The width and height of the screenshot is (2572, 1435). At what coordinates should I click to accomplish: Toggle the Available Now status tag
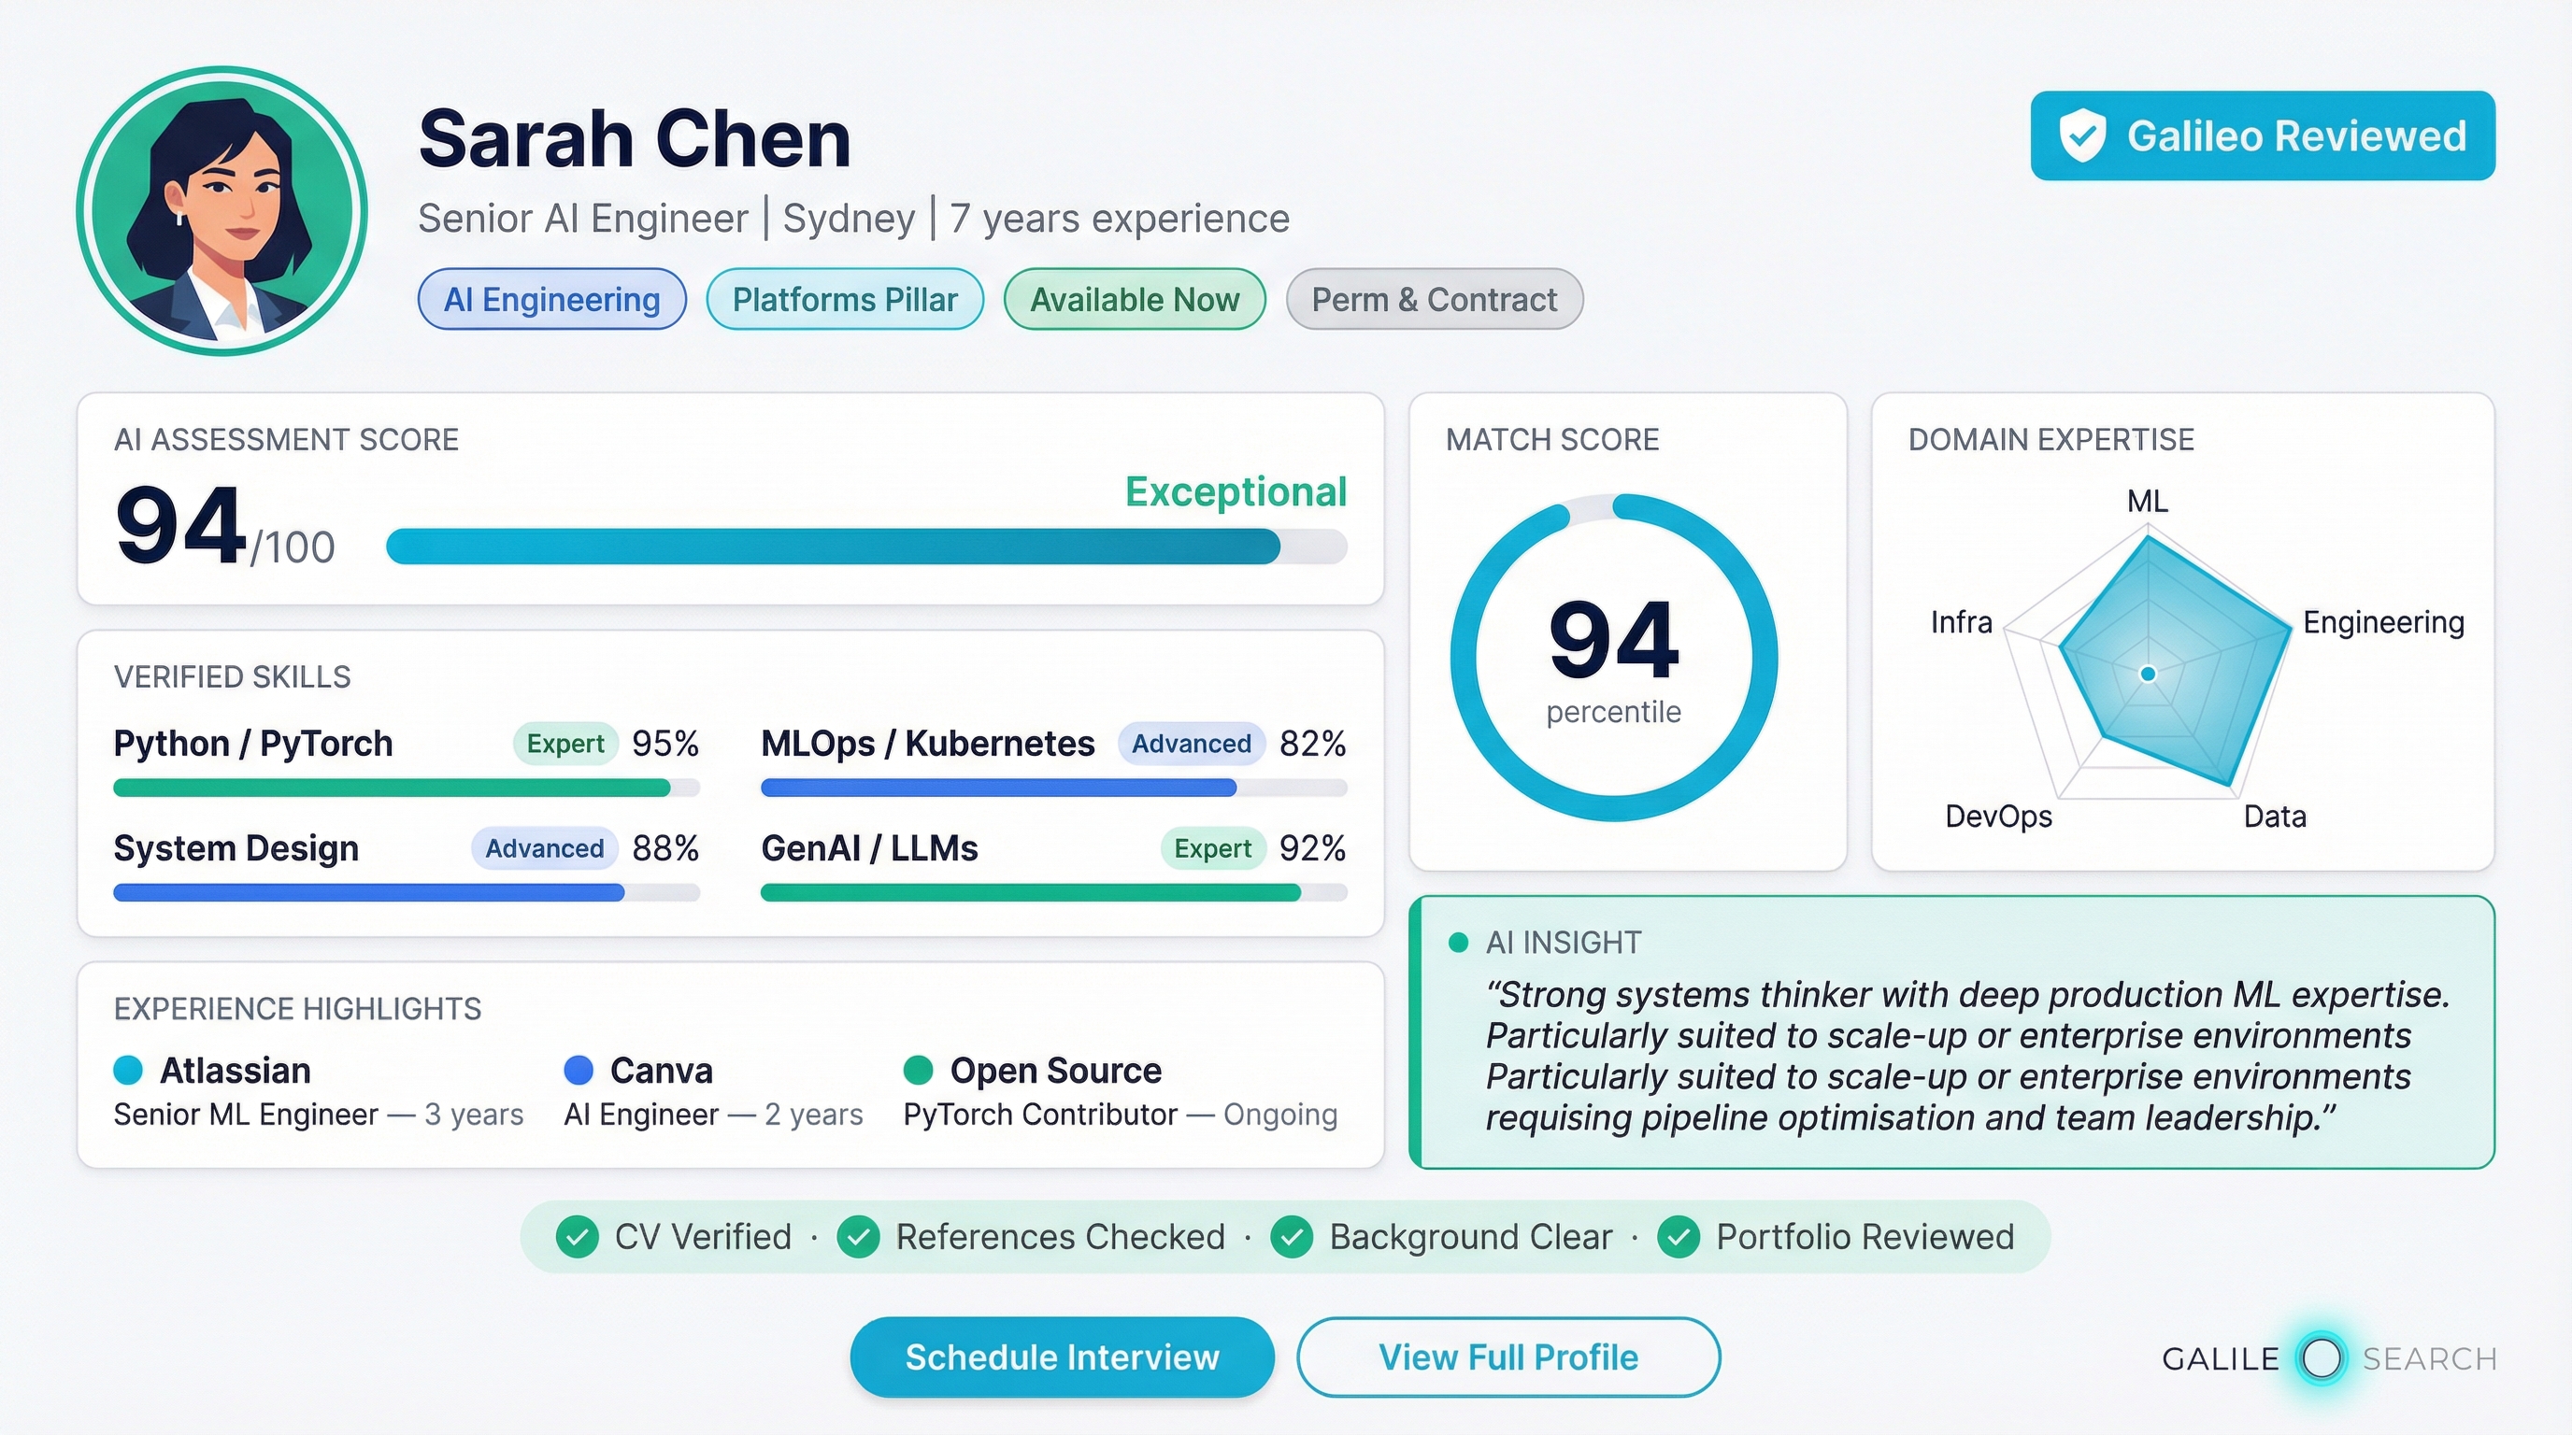click(1134, 299)
